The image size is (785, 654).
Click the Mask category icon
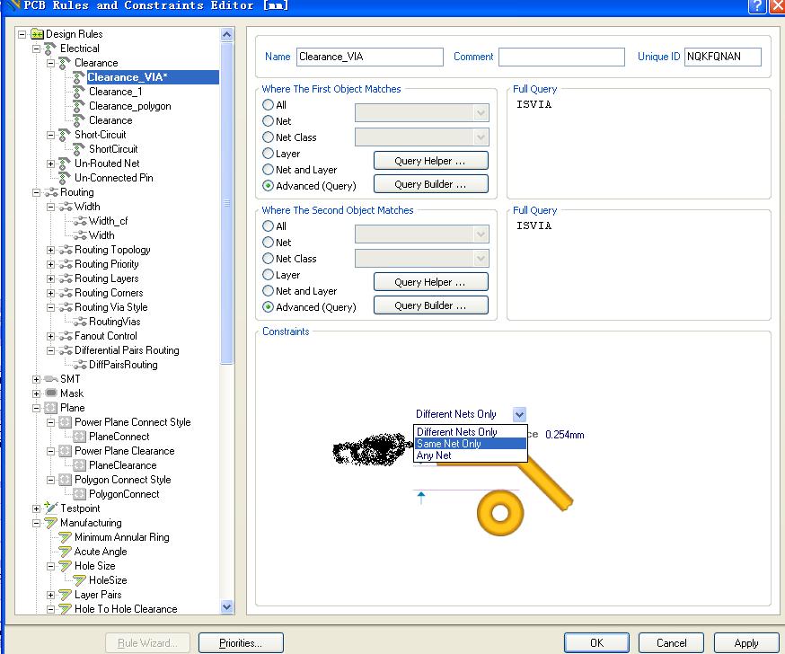pyautogui.click(x=51, y=393)
